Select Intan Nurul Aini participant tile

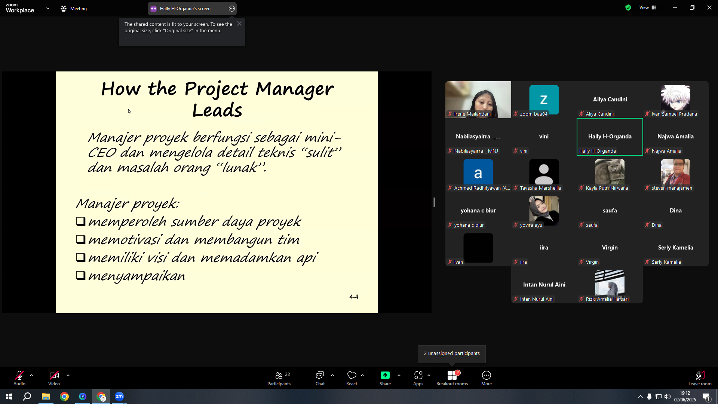tap(544, 285)
